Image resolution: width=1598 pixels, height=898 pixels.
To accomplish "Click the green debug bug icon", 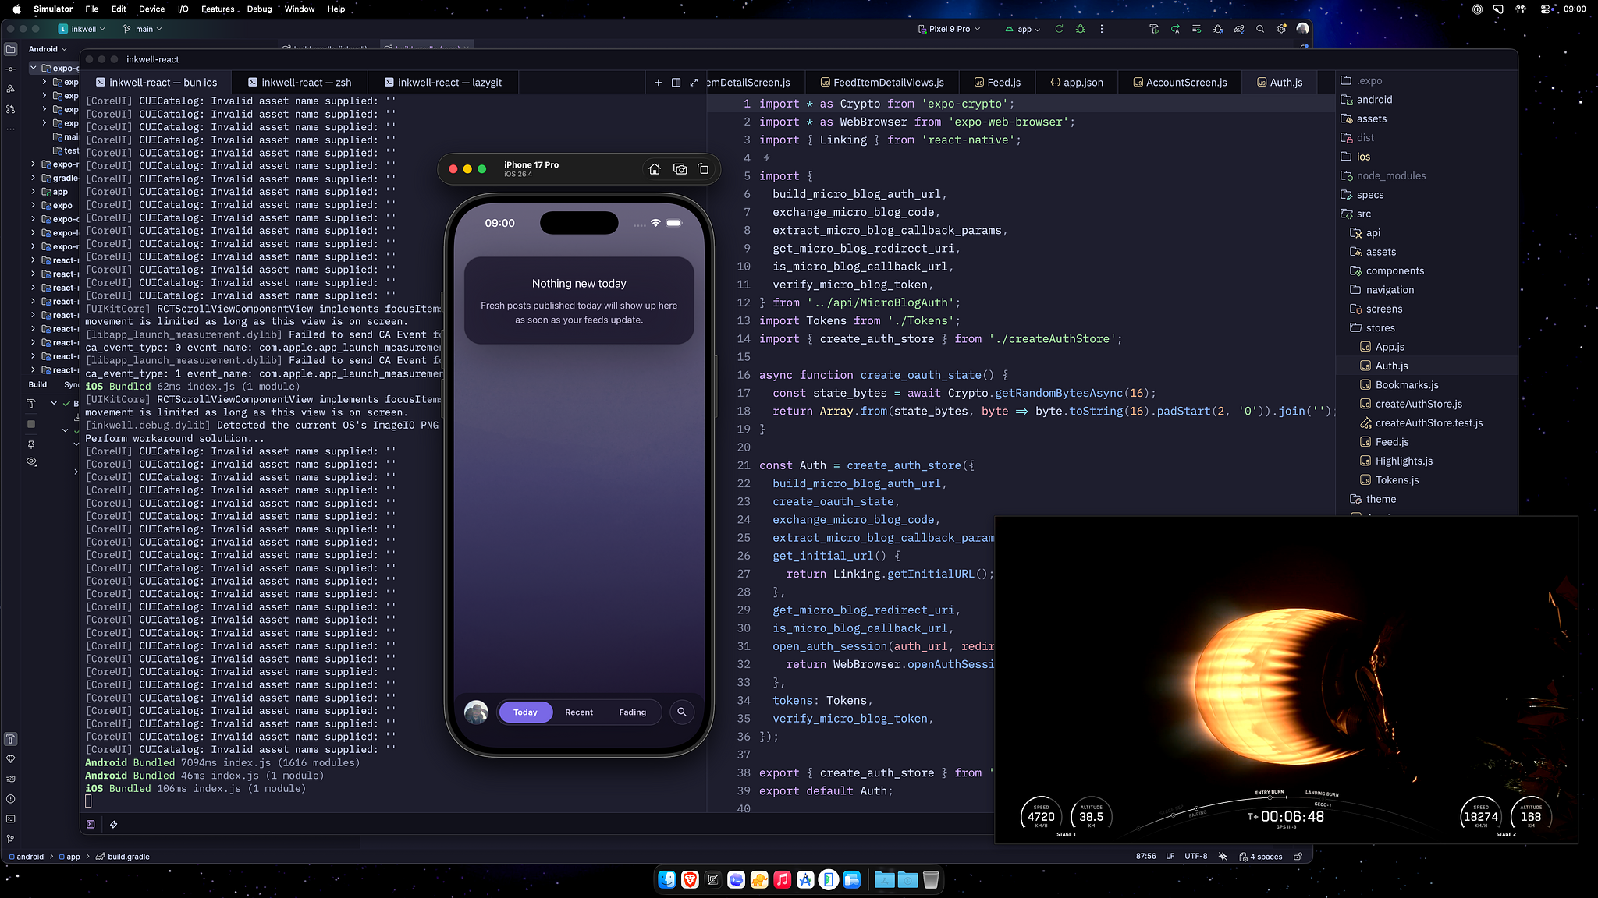I will tap(1080, 29).
